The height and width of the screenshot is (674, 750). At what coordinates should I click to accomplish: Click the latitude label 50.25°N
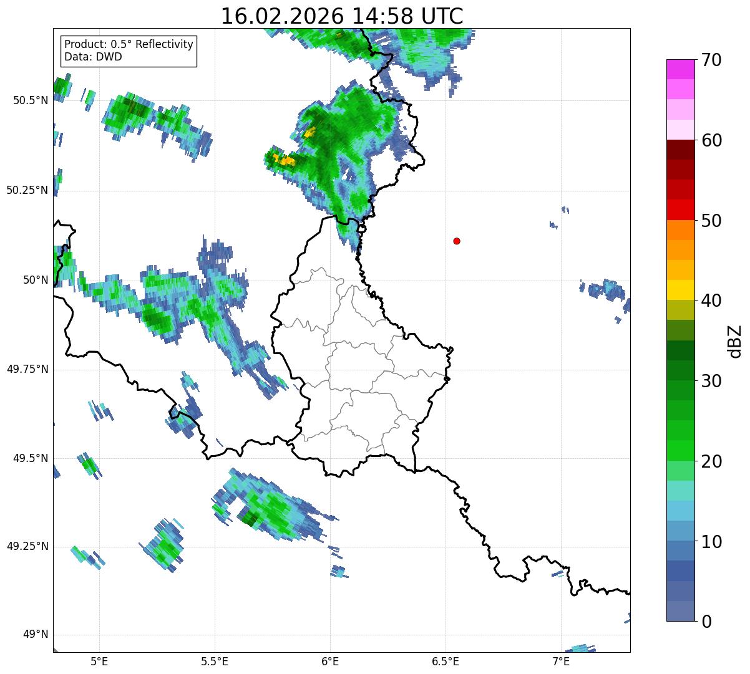point(27,190)
